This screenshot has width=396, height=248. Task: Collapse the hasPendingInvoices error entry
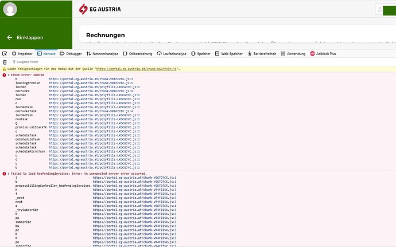9,174
